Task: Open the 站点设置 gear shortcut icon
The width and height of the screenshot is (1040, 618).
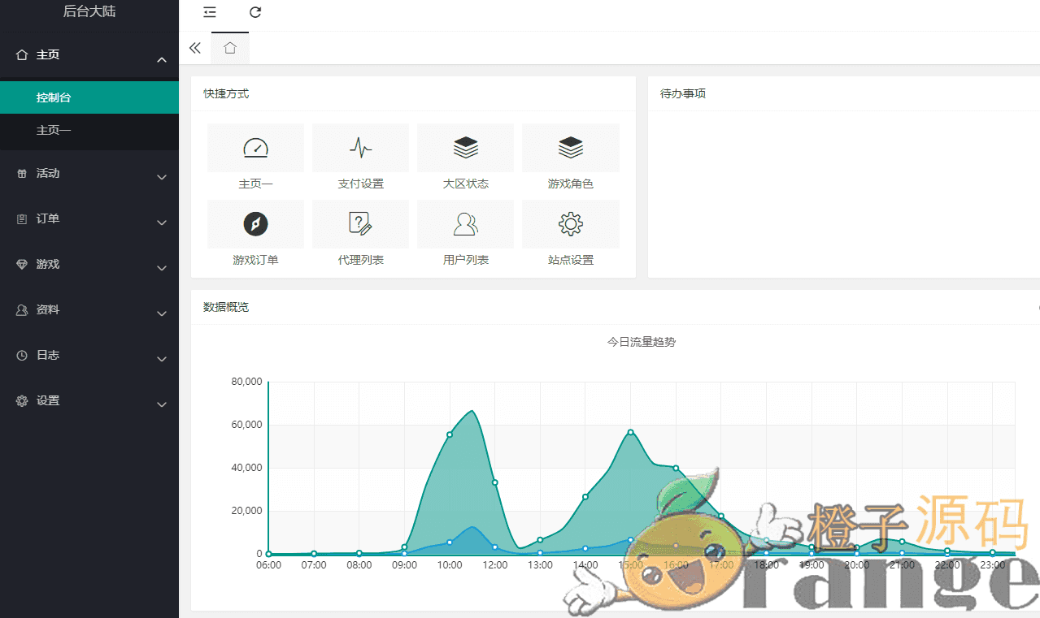Action: click(570, 224)
